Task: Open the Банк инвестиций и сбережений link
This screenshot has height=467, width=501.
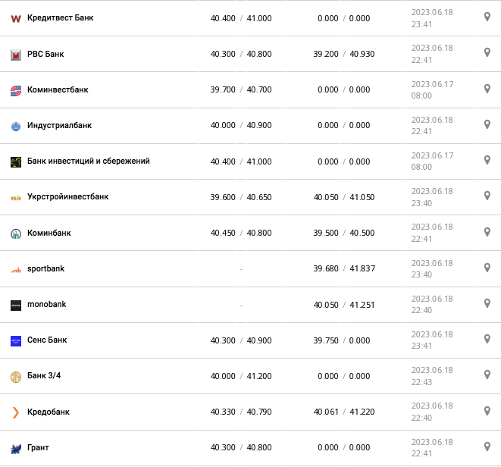Action: click(88, 161)
